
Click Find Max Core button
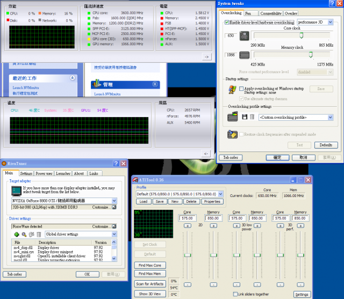150,265
